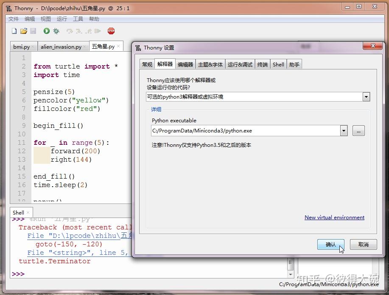Image resolution: width=389 pixels, height=295 pixels.
Task: Open an existing file via toolbar
Action: 24,30
